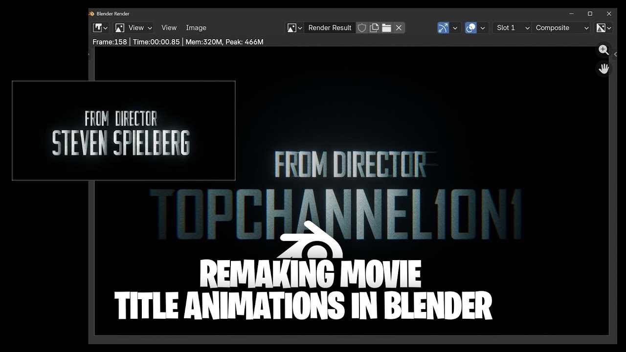Screen dimensions: 626x352
Task: Browse linked images with the image icon dropdown
Action: point(295,28)
